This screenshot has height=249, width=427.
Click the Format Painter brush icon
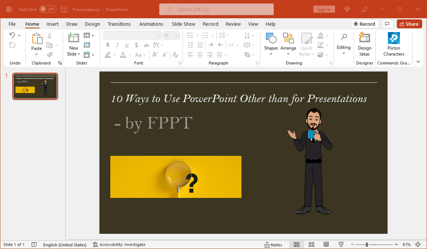(x=50, y=54)
